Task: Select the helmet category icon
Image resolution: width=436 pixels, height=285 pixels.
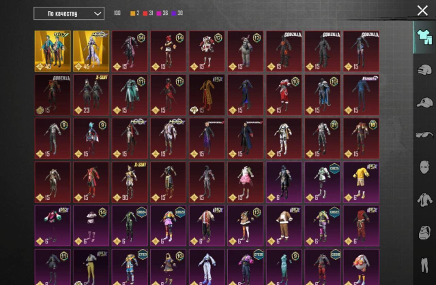Action: [424, 69]
